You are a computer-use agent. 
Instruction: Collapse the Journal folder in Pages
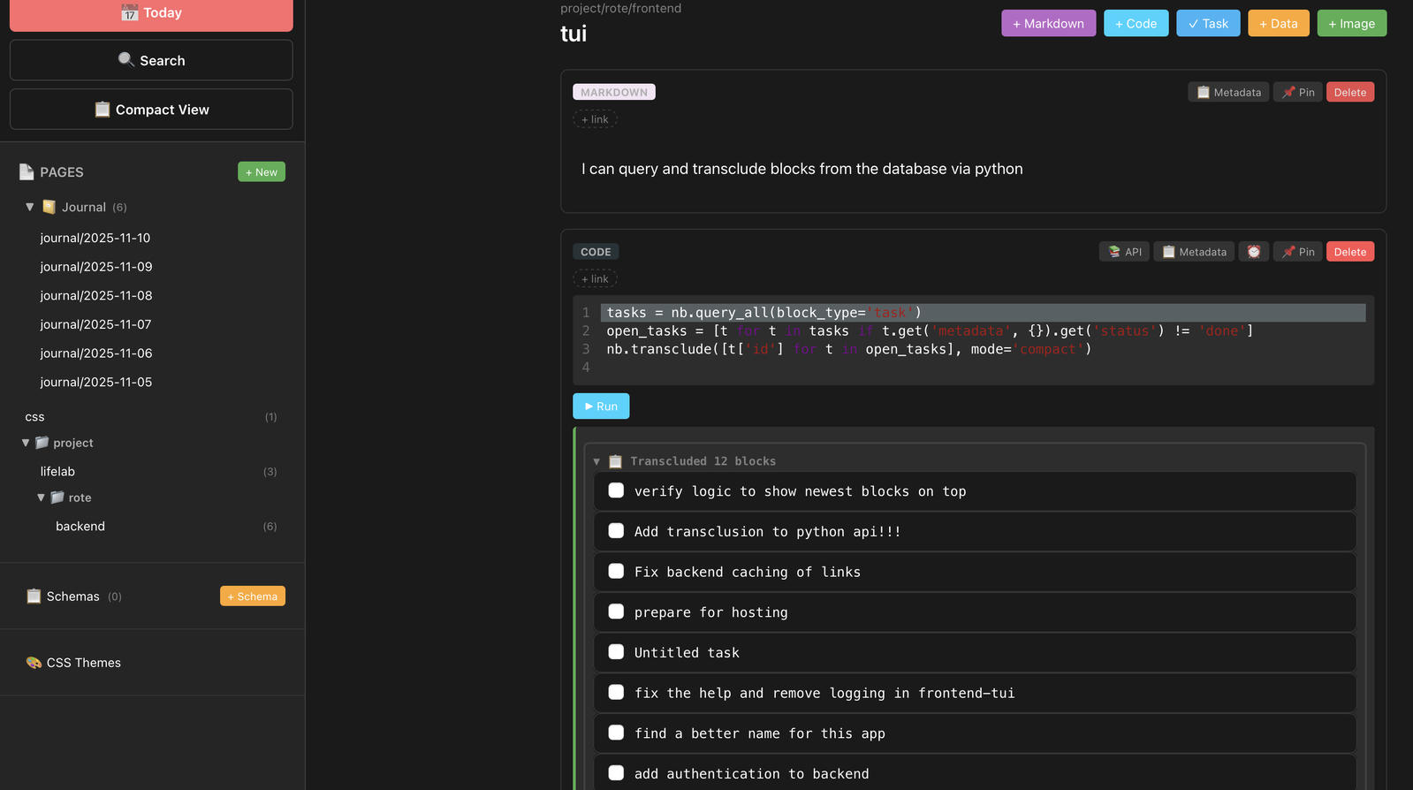29,207
